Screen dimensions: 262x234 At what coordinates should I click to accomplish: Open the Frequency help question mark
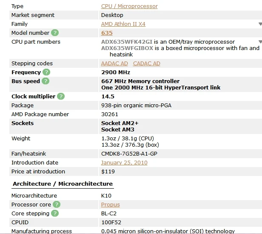tap(46, 72)
